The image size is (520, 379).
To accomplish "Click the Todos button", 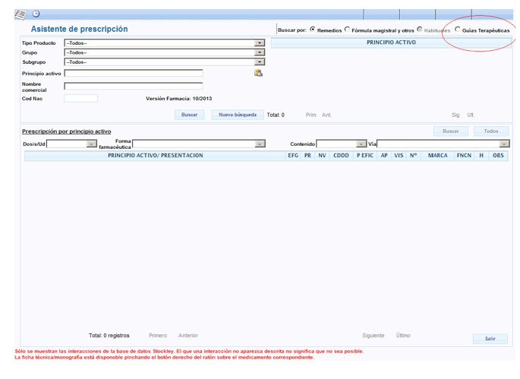I will pyautogui.click(x=490, y=131).
